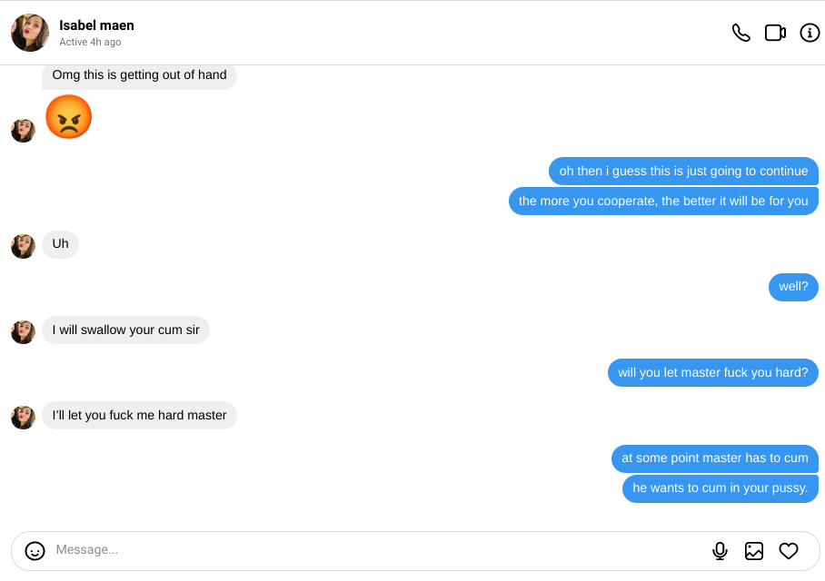Click the avatar beside the "Uh" message

pyautogui.click(x=23, y=246)
